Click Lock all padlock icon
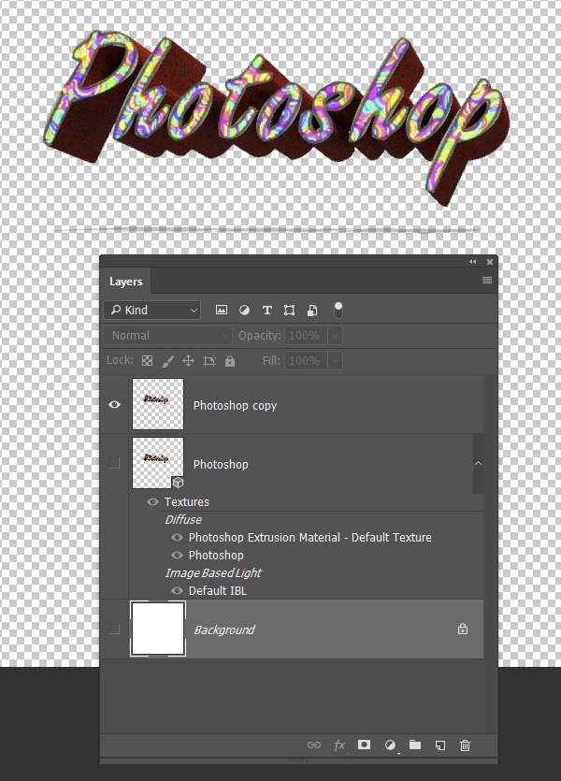 coord(229,361)
